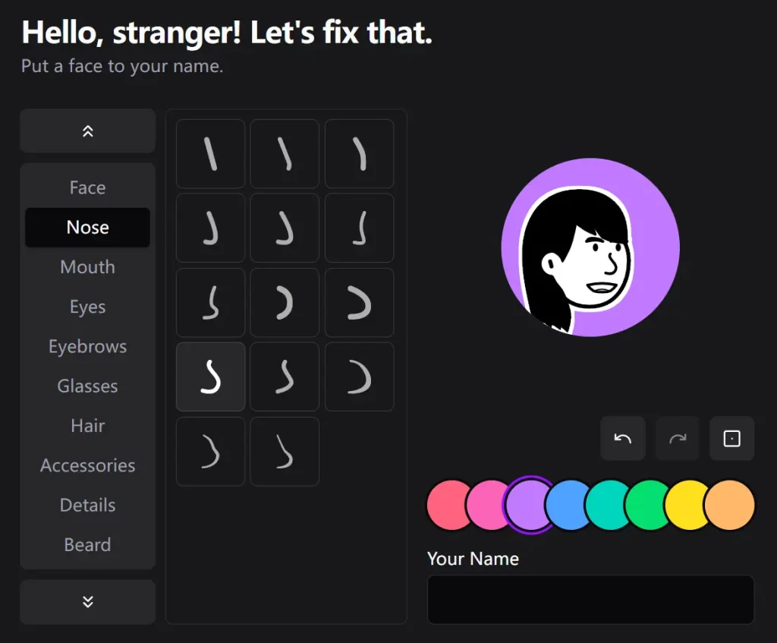The image size is (777, 643).
Task: Pick the last nose style in the bottom row
Action: (x=285, y=451)
